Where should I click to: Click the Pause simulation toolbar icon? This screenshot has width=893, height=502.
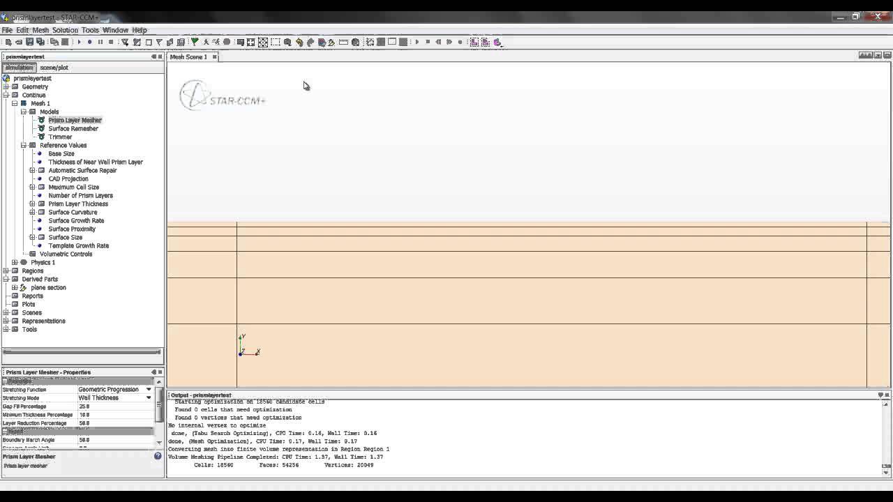100,42
